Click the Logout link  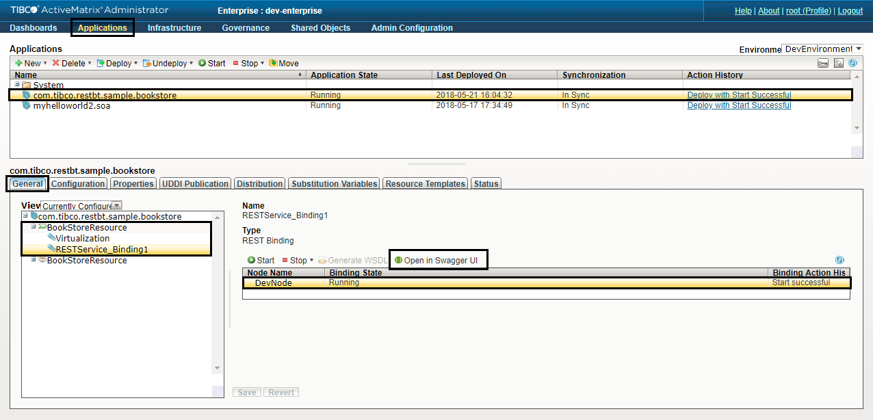point(850,11)
